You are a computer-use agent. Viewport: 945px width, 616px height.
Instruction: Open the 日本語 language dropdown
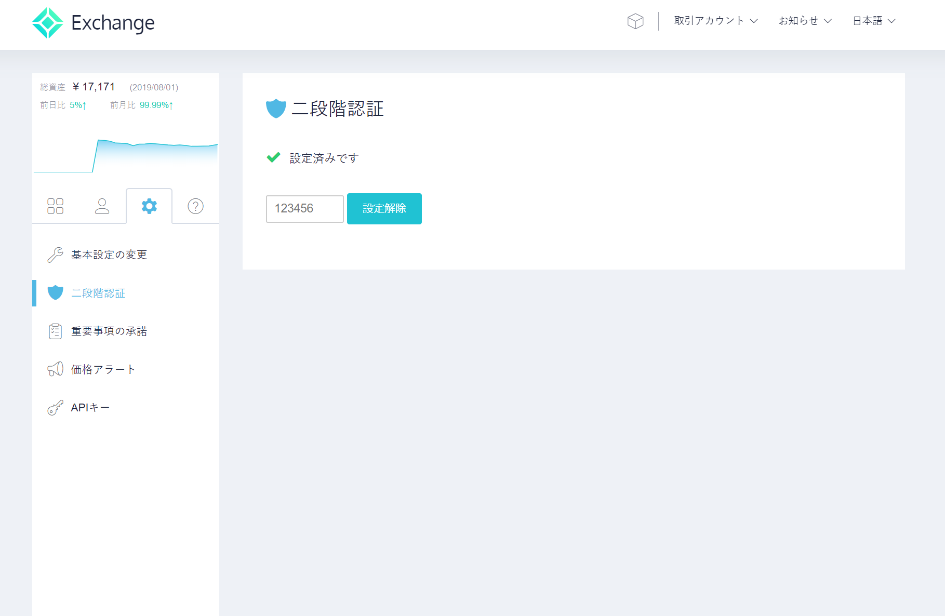click(873, 20)
